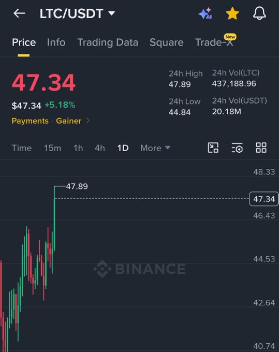Expand the More intervals dropdown

click(x=155, y=148)
